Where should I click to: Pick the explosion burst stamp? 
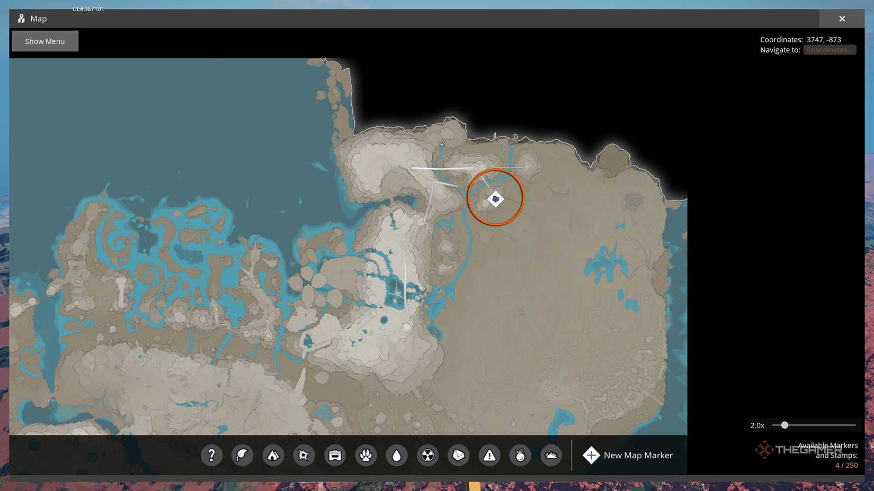tap(304, 455)
